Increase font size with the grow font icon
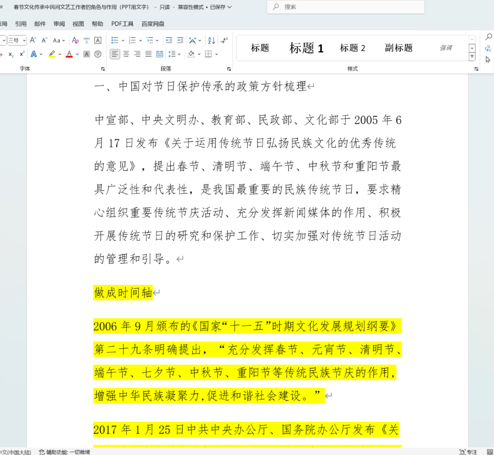The height and width of the screenshot is (455, 494). (33, 40)
